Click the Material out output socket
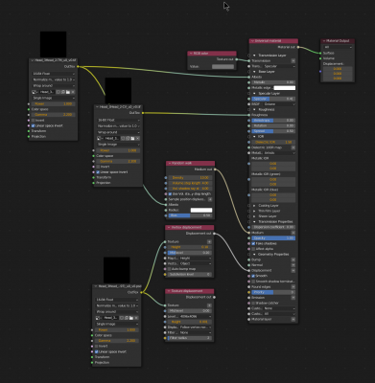Image resolution: width=375 pixels, height=383 pixels. (298, 47)
